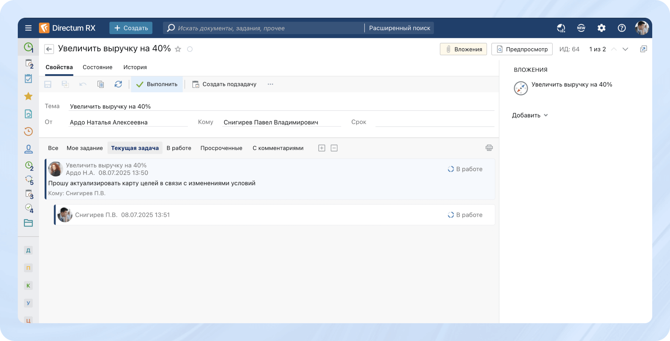Click the back arrow next to title

[x=49, y=49]
